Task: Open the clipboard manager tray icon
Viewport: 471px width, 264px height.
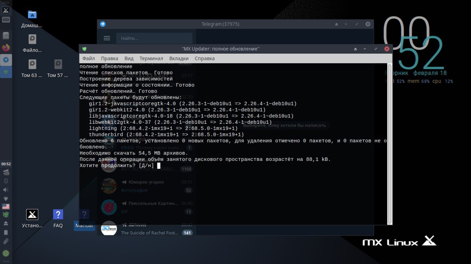Action: 6,232
